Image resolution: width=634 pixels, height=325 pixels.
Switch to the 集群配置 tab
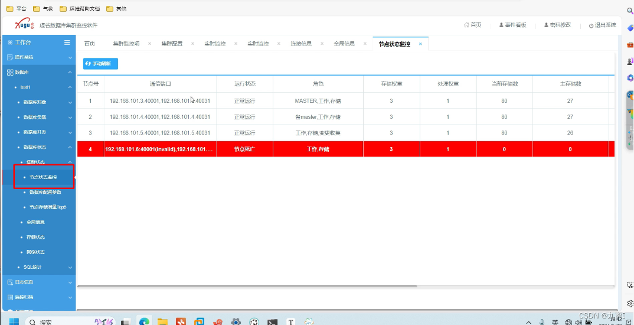point(172,44)
